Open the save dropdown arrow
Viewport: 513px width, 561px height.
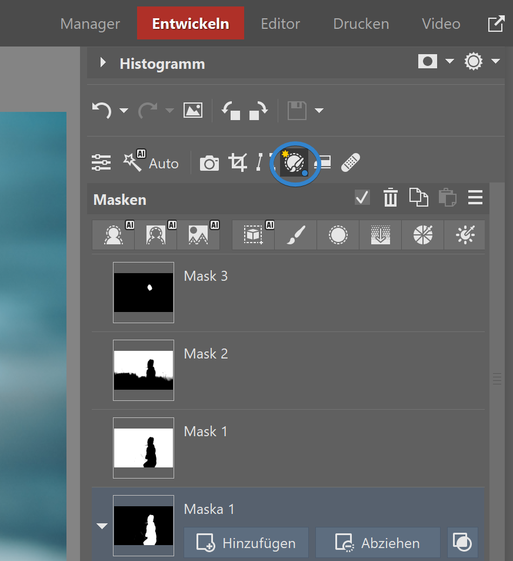(319, 110)
